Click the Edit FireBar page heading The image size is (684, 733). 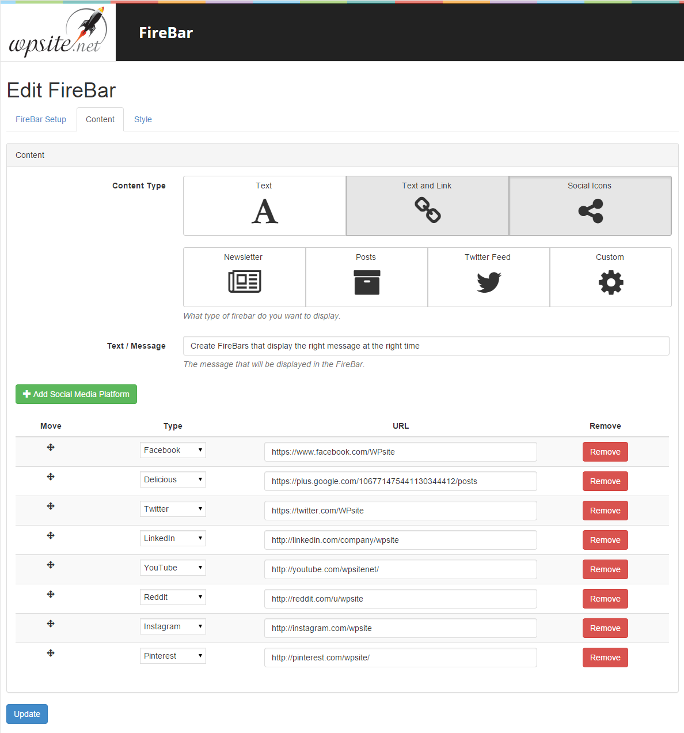coord(61,90)
